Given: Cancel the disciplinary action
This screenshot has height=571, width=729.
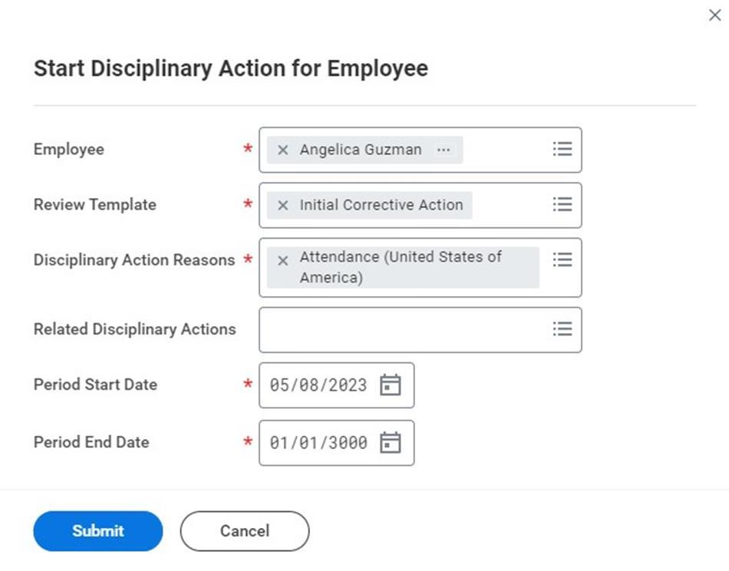Looking at the screenshot, I should [x=244, y=530].
